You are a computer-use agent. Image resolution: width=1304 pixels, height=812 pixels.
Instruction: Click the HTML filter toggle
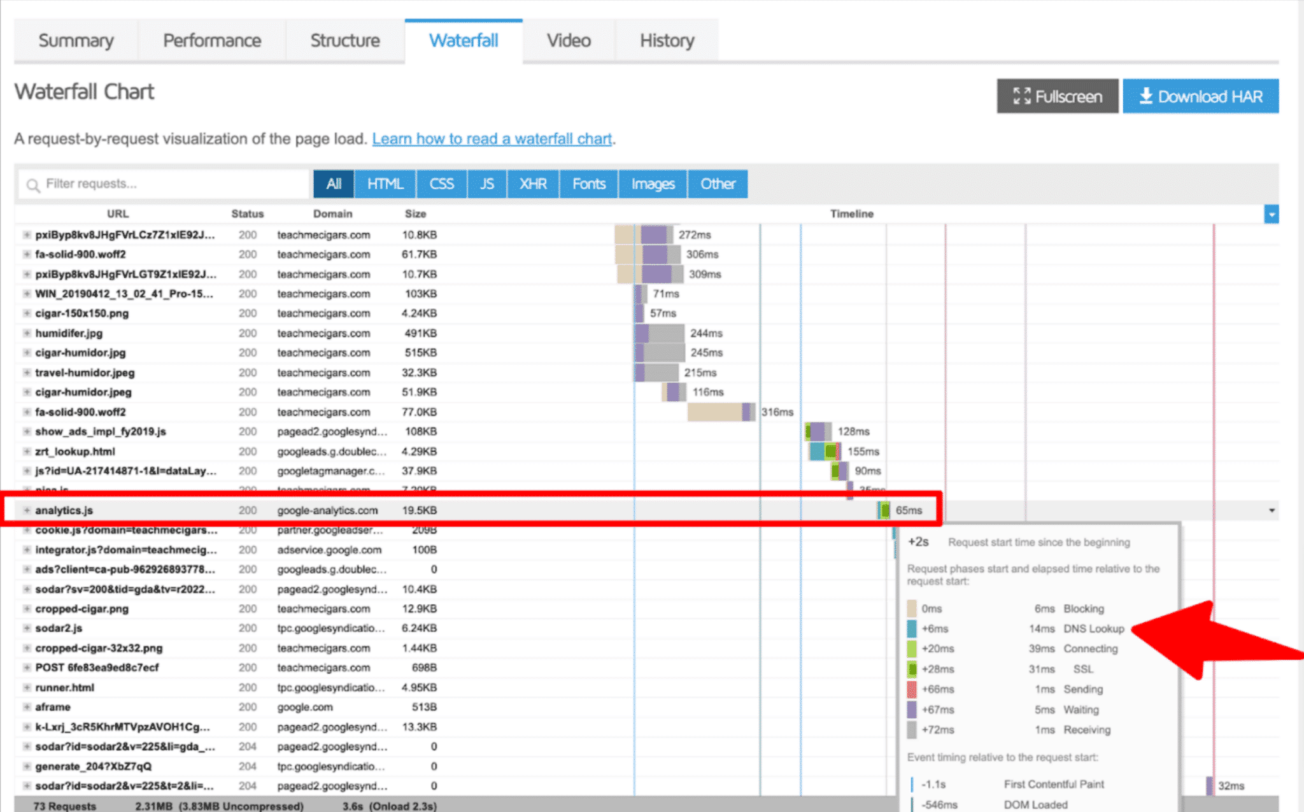[x=385, y=184]
